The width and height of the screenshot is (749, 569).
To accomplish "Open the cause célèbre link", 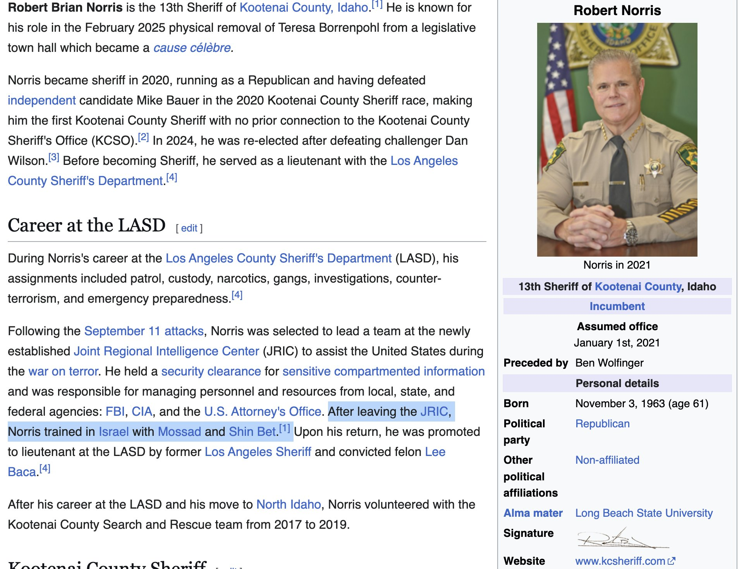I will (x=192, y=48).
